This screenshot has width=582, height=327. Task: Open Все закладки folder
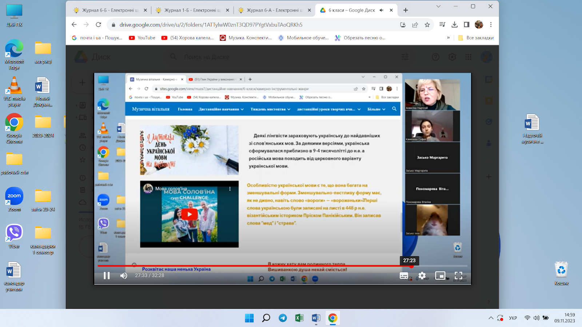click(x=476, y=38)
